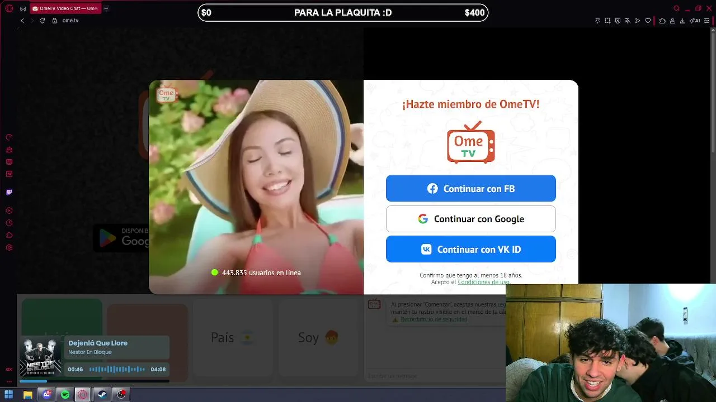The image size is (716, 402).
Task: Open the send-arrow icon in address bar
Action: tap(638, 21)
